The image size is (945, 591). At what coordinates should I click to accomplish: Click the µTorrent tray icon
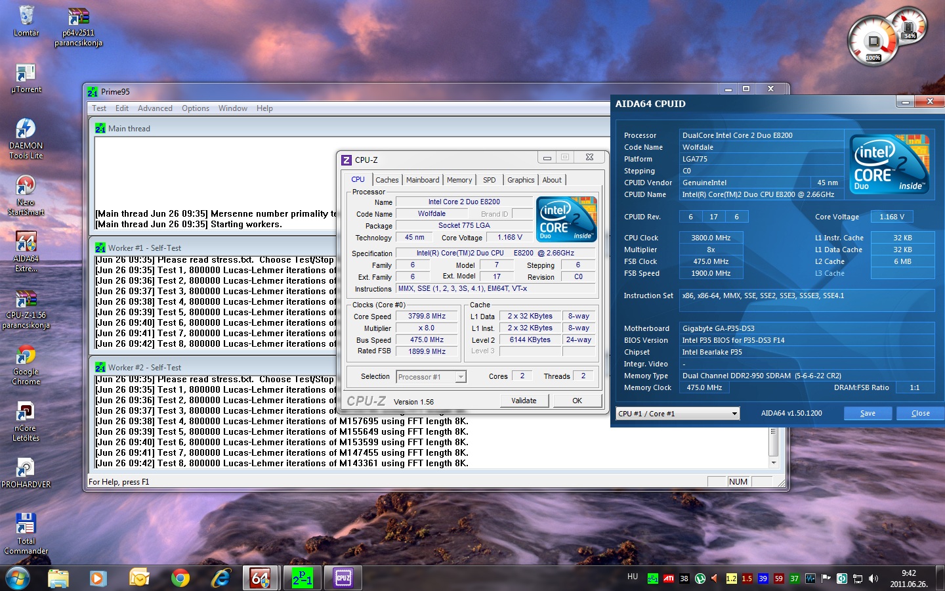pyautogui.click(x=700, y=579)
